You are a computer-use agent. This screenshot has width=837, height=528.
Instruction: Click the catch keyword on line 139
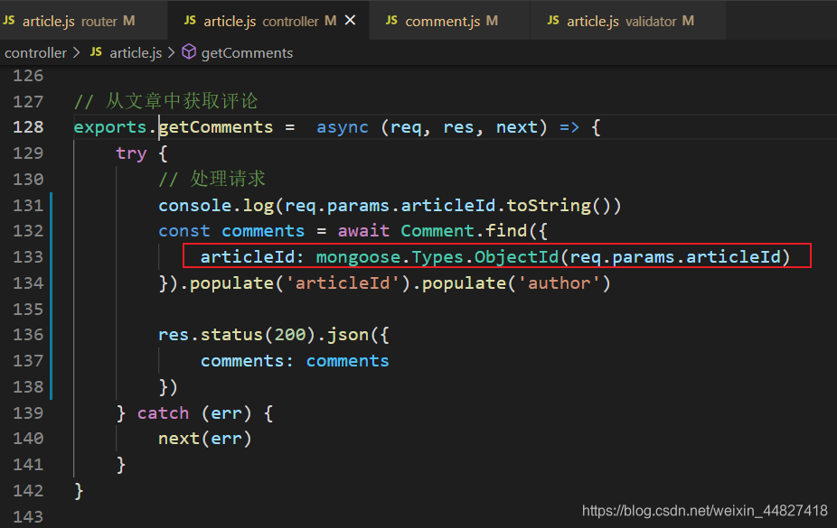(x=163, y=412)
